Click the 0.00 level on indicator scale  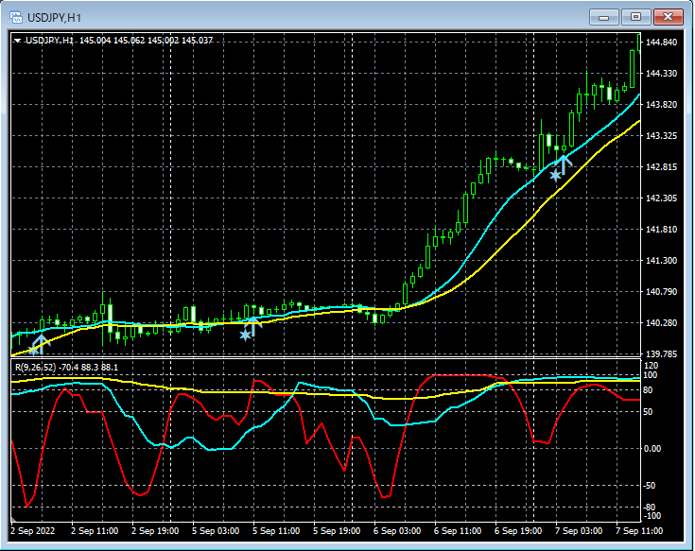click(x=652, y=448)
